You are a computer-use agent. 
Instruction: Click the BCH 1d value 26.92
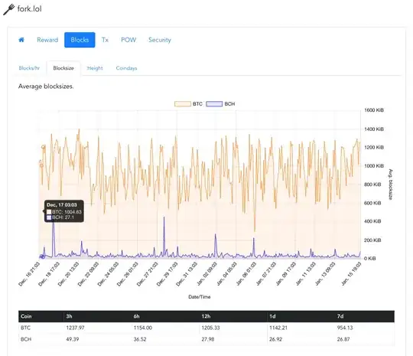coord(275,339)
